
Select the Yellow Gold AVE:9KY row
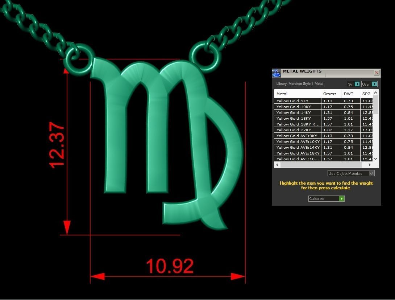(x=324, y=136)
